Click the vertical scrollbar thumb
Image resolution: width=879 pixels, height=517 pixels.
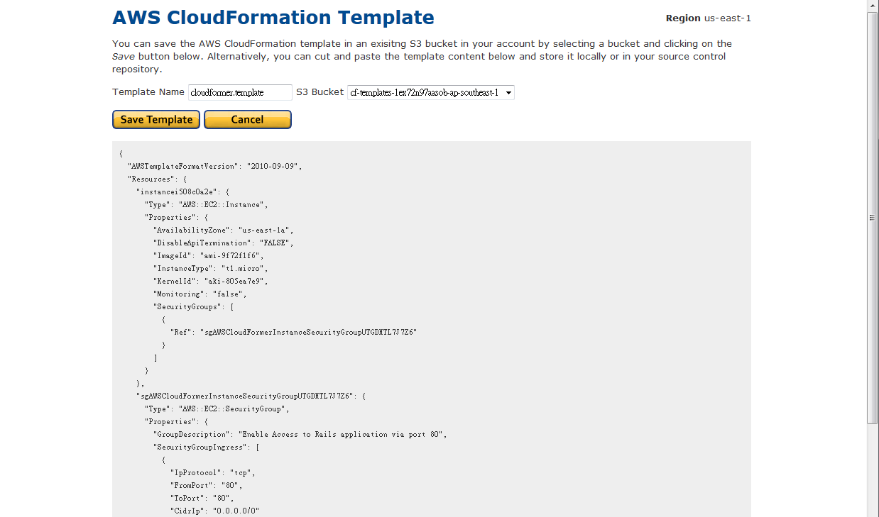click(873, 218)
